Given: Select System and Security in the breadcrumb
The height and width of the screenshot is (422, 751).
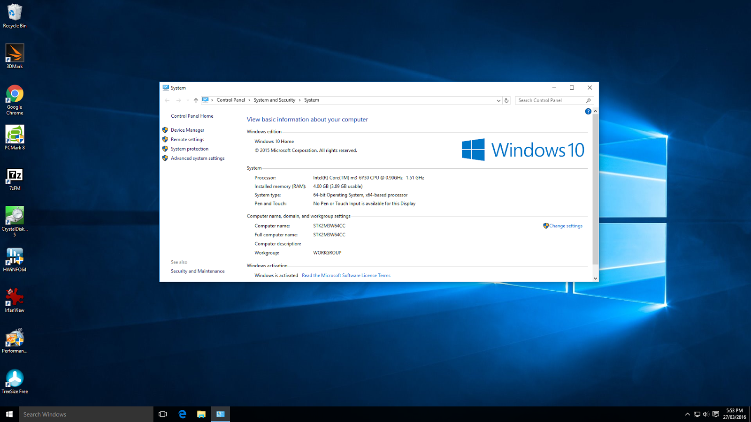Looking at the screenshot, I should coord(274,100).
